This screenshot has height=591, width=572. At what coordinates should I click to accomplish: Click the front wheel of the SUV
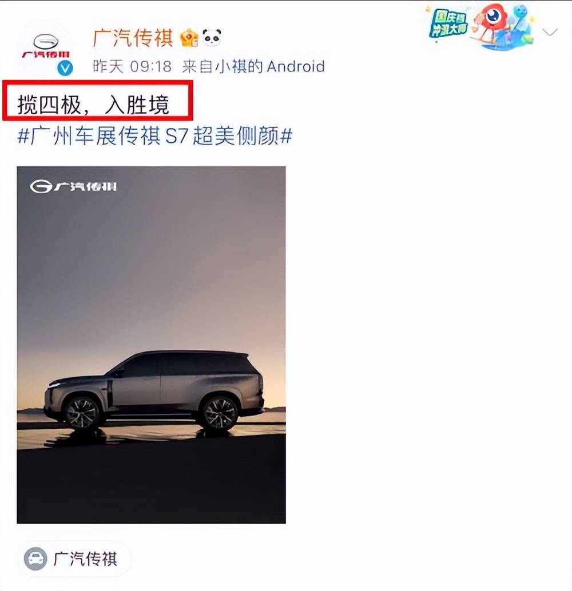[82, 412]
